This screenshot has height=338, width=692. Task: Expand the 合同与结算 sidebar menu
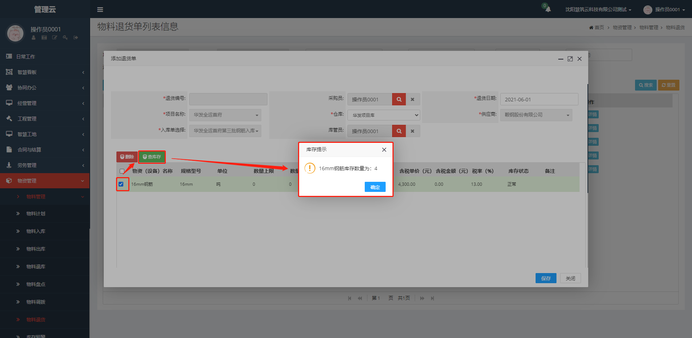45,150
